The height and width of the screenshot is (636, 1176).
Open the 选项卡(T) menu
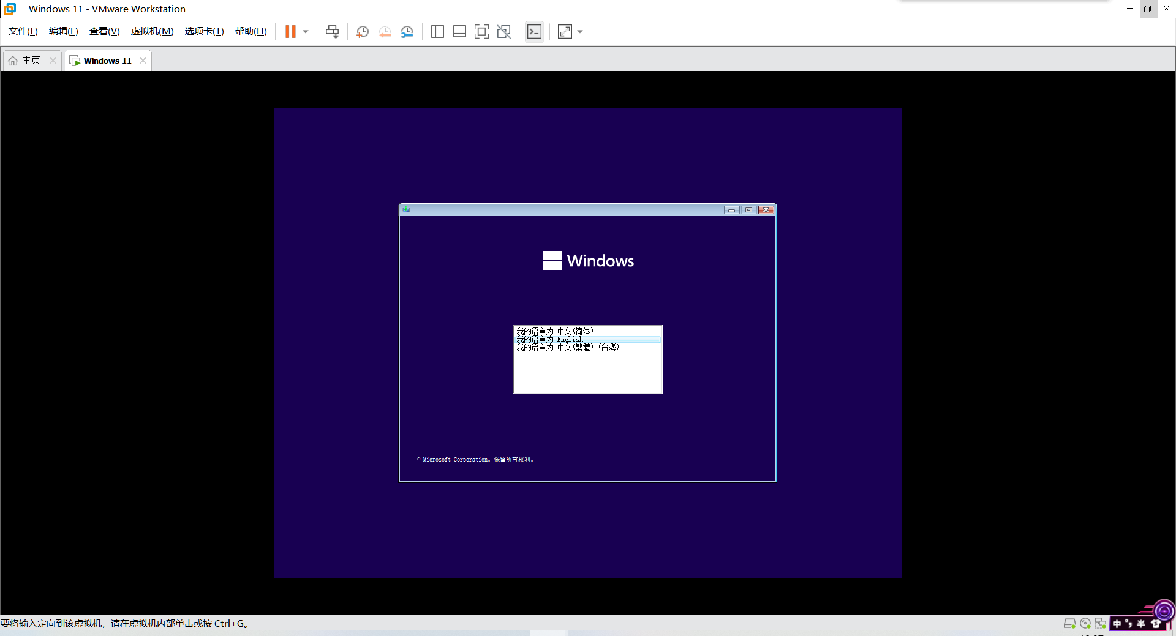tap(205, 31)
